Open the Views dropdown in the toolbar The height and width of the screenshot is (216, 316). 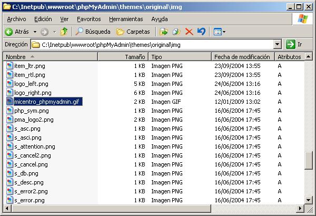pos(219,32)
